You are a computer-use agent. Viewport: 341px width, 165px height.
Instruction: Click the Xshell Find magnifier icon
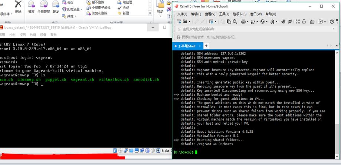click(235, 22)
